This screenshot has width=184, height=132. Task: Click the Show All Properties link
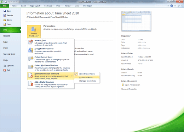[129, 89]
